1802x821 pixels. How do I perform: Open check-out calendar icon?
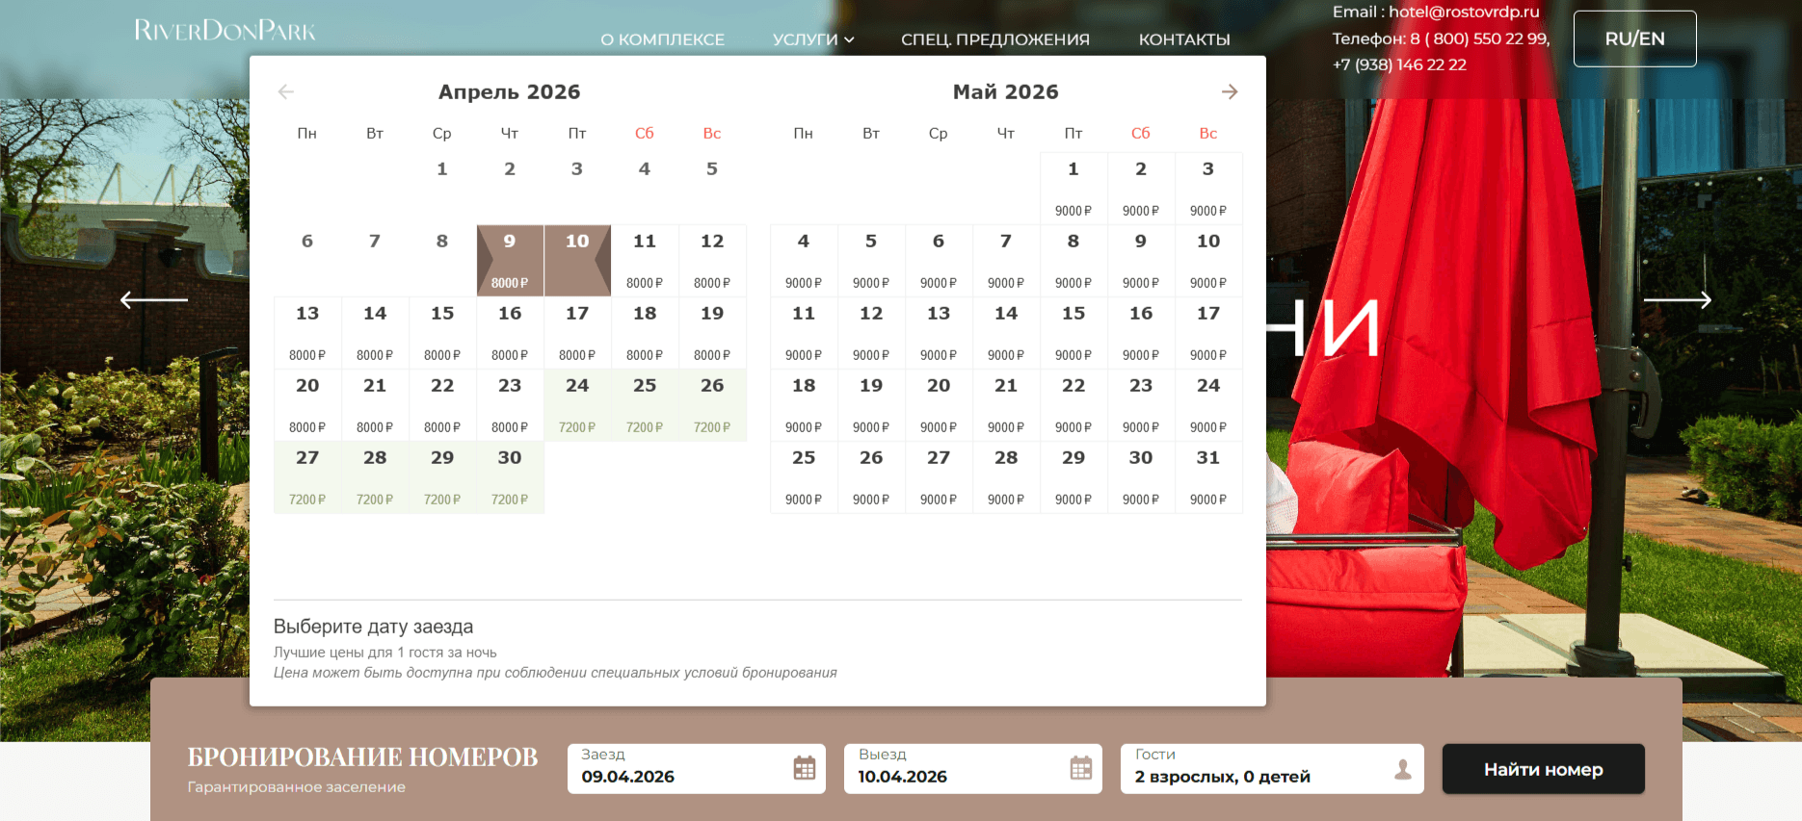tap(1081, 768)
